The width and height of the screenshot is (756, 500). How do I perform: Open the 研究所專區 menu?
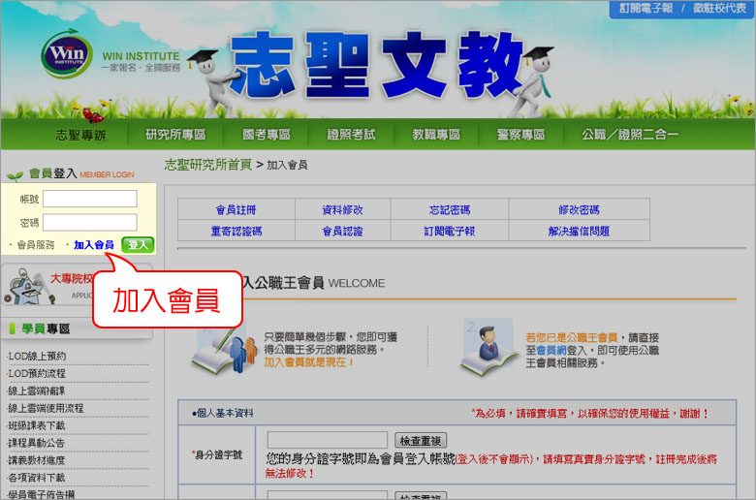coord(175,134)
